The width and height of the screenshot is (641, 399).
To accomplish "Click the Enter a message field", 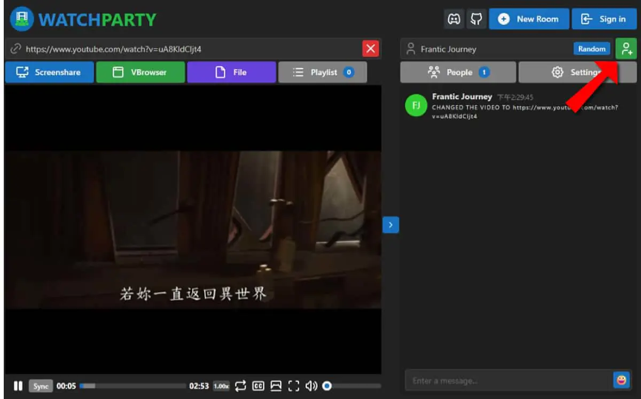I will pyautogui.click(x=509, y=380).
